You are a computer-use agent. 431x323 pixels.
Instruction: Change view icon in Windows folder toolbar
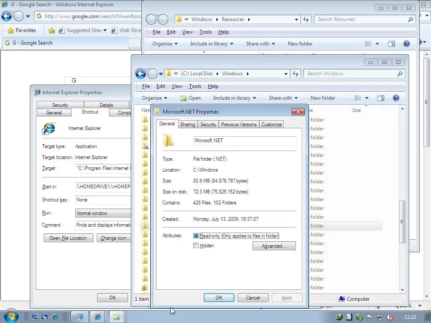pyautogui.click(x=358, y=98)
